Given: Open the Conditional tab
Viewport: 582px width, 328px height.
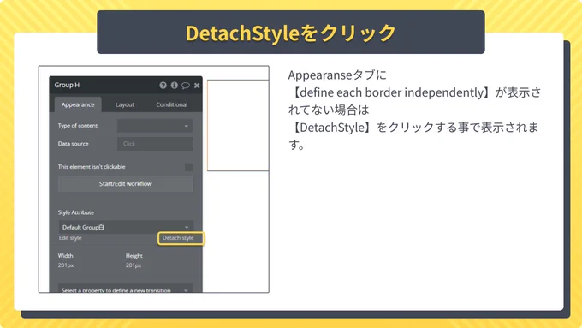Looking at the screenshot, I should [171, 104].
